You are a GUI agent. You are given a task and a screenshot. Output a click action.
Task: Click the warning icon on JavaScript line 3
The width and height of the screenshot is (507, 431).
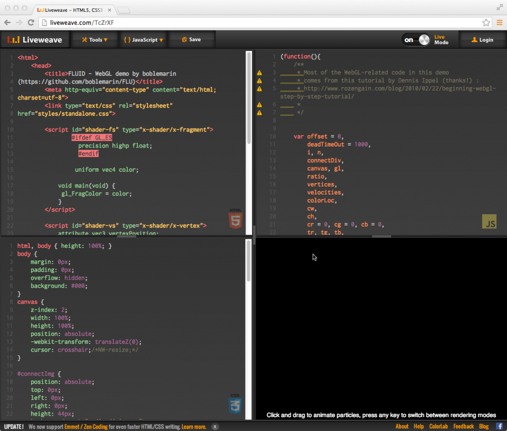point(259,73)
